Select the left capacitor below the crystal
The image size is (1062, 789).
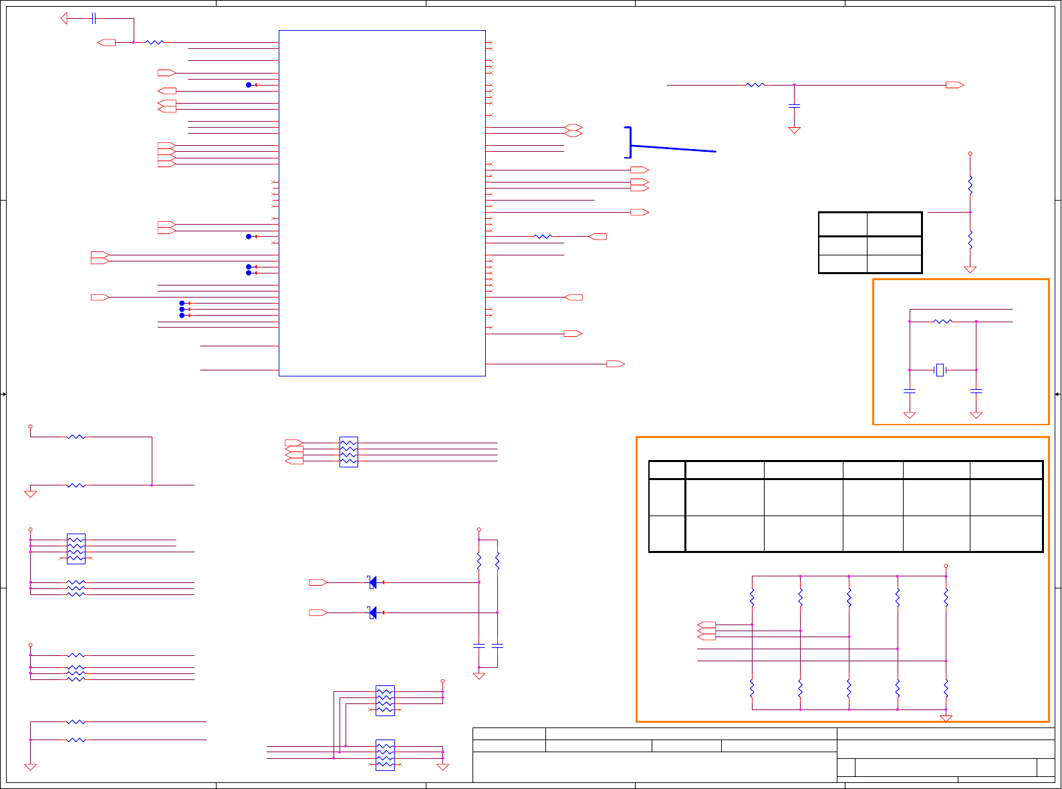click(x=909, y=390)
